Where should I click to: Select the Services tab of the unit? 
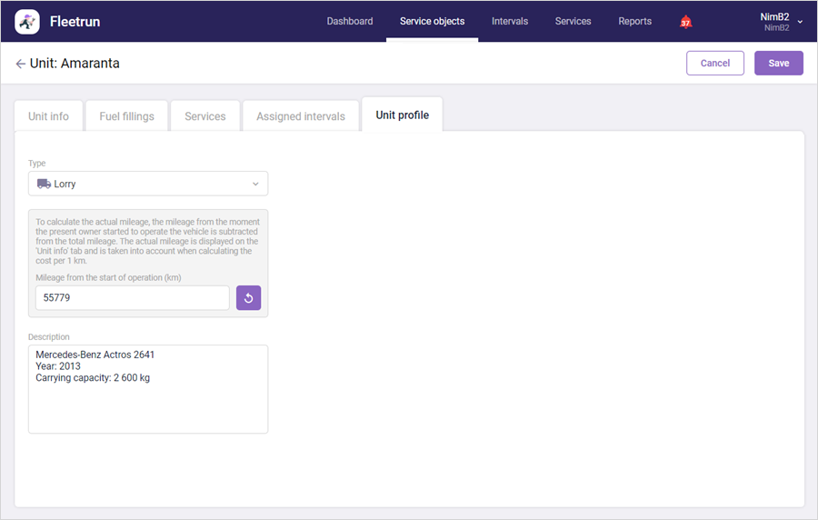tap(205, 115)
